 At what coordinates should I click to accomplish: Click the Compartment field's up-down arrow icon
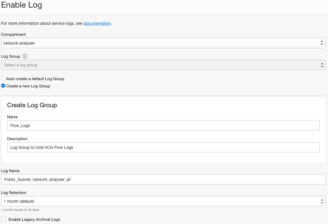coord(322,43)
